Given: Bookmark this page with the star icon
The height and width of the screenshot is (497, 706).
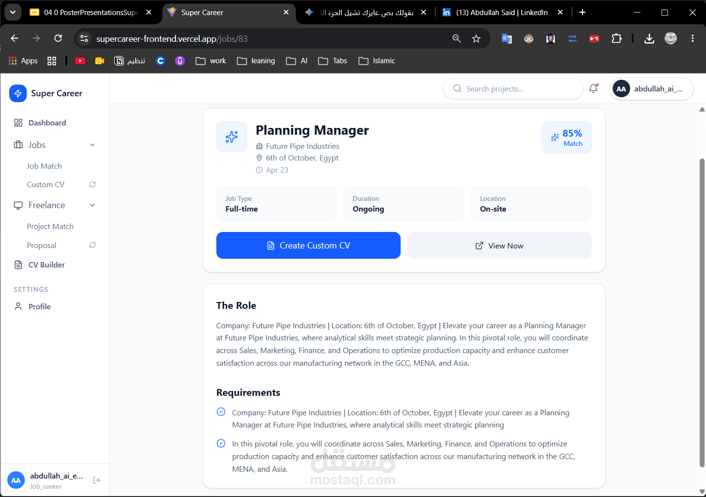Looking at the screenshot, I should tap(476, 38).
